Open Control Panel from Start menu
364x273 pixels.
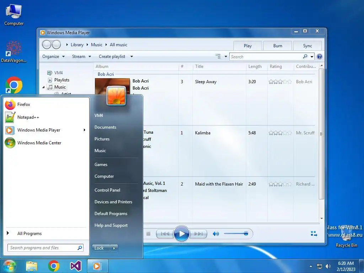tap(107, 190)
